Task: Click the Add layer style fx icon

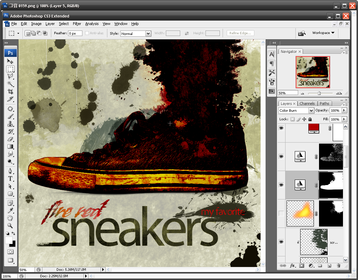Action: (293, 266)
